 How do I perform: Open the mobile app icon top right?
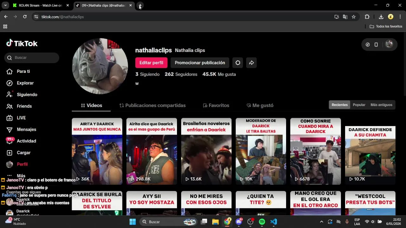376,45
